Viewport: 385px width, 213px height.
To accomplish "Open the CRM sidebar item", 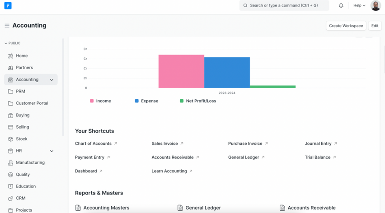I will (x=21, y=198).
